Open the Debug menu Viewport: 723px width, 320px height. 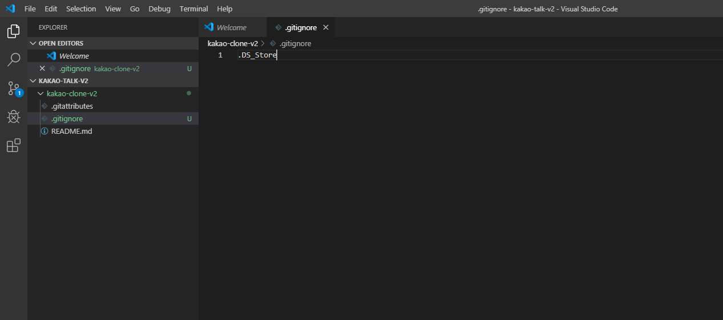pos(159,9)
